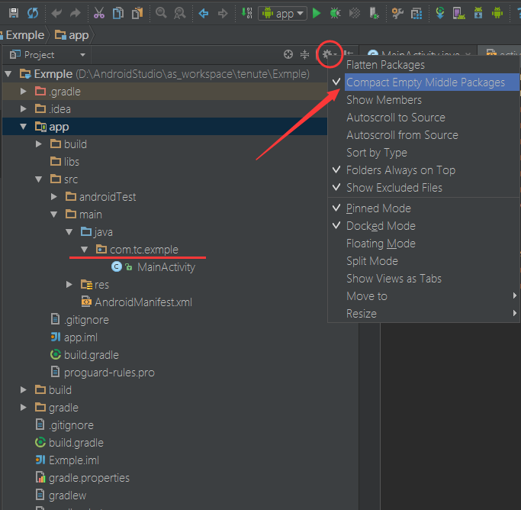Expand the app build folder
This screenshot has width=521, height=510.
[x=39, y=144]
